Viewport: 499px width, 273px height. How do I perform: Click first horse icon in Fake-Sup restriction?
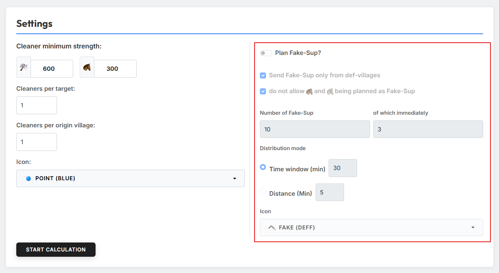[309, 91]
